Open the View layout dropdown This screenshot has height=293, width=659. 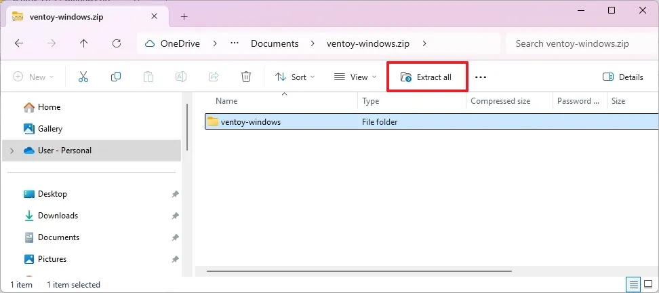click(355, 77)
